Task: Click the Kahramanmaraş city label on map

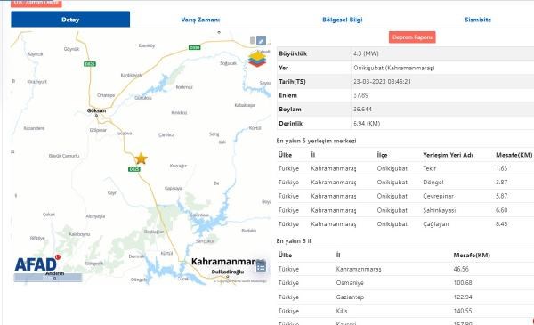Action: [x=223, y=262]
